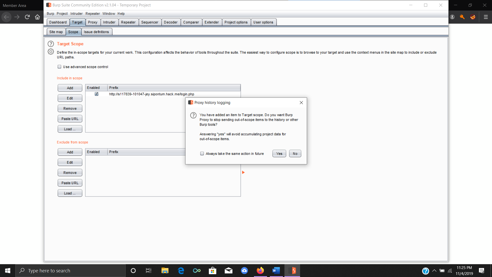Click Remove under Include in scope
Viewport: 492px width, 277px height.
70,108
